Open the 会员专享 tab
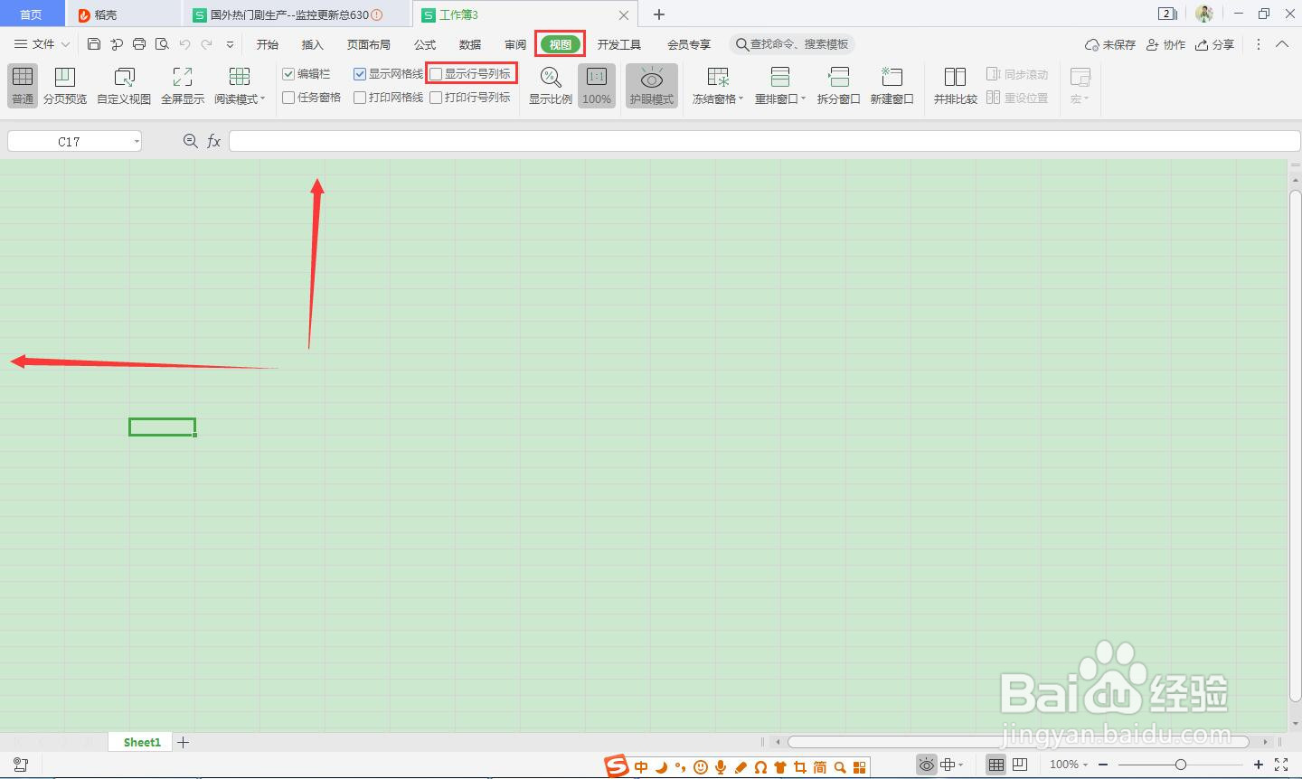The height and width of the screenshot is (779, 1302). 689,44
